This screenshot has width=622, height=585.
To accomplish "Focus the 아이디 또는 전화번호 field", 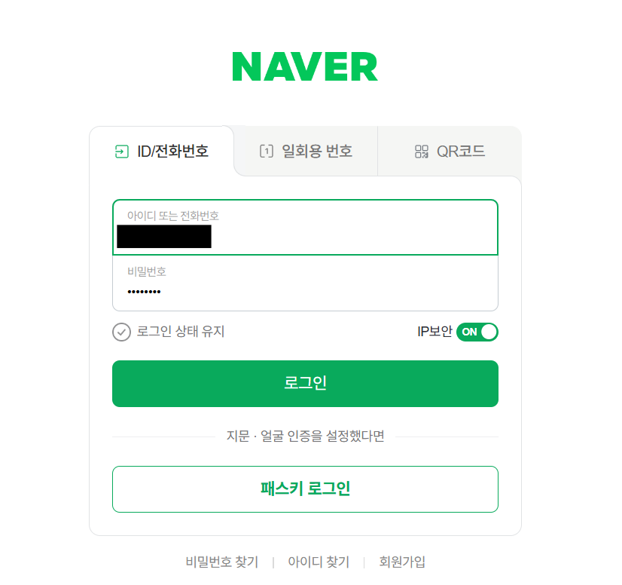I will 305,227.
